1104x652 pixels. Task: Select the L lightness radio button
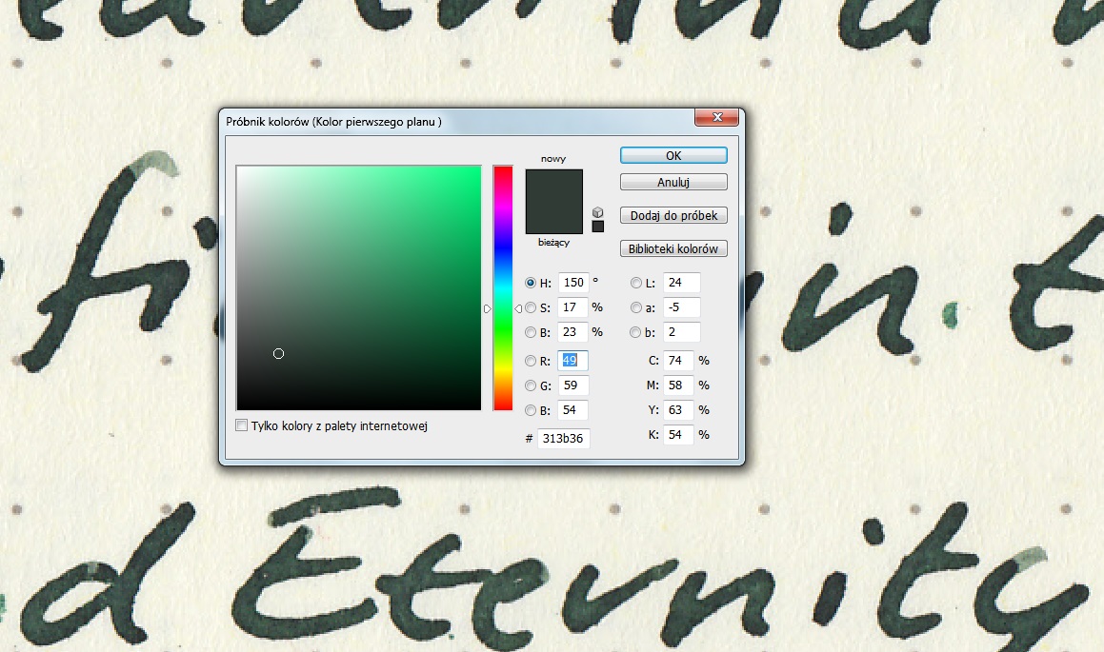(636, 283)
